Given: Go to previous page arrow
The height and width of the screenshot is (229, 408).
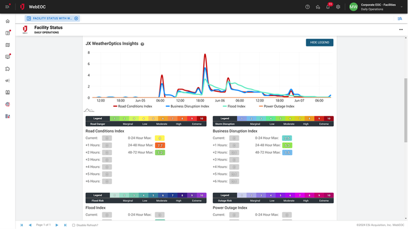Looking at the screenshot, I should tap(30, 225).
